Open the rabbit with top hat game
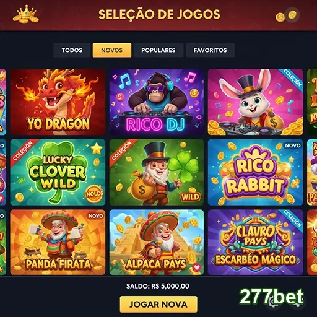The image size is (317, 317). (256, 102)
